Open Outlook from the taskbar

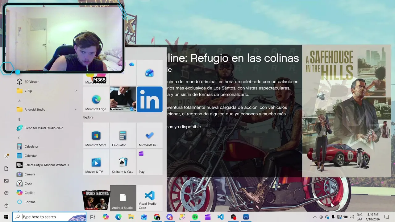click(144, 217)
